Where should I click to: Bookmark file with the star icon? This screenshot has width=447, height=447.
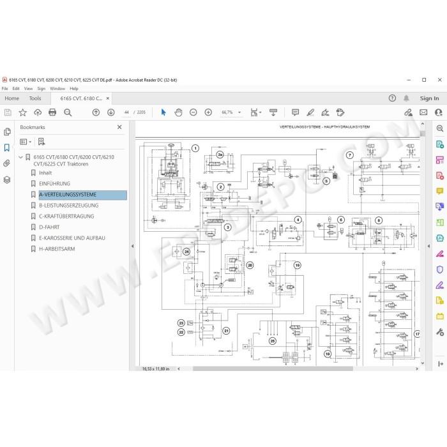click(x=22, y=112)
